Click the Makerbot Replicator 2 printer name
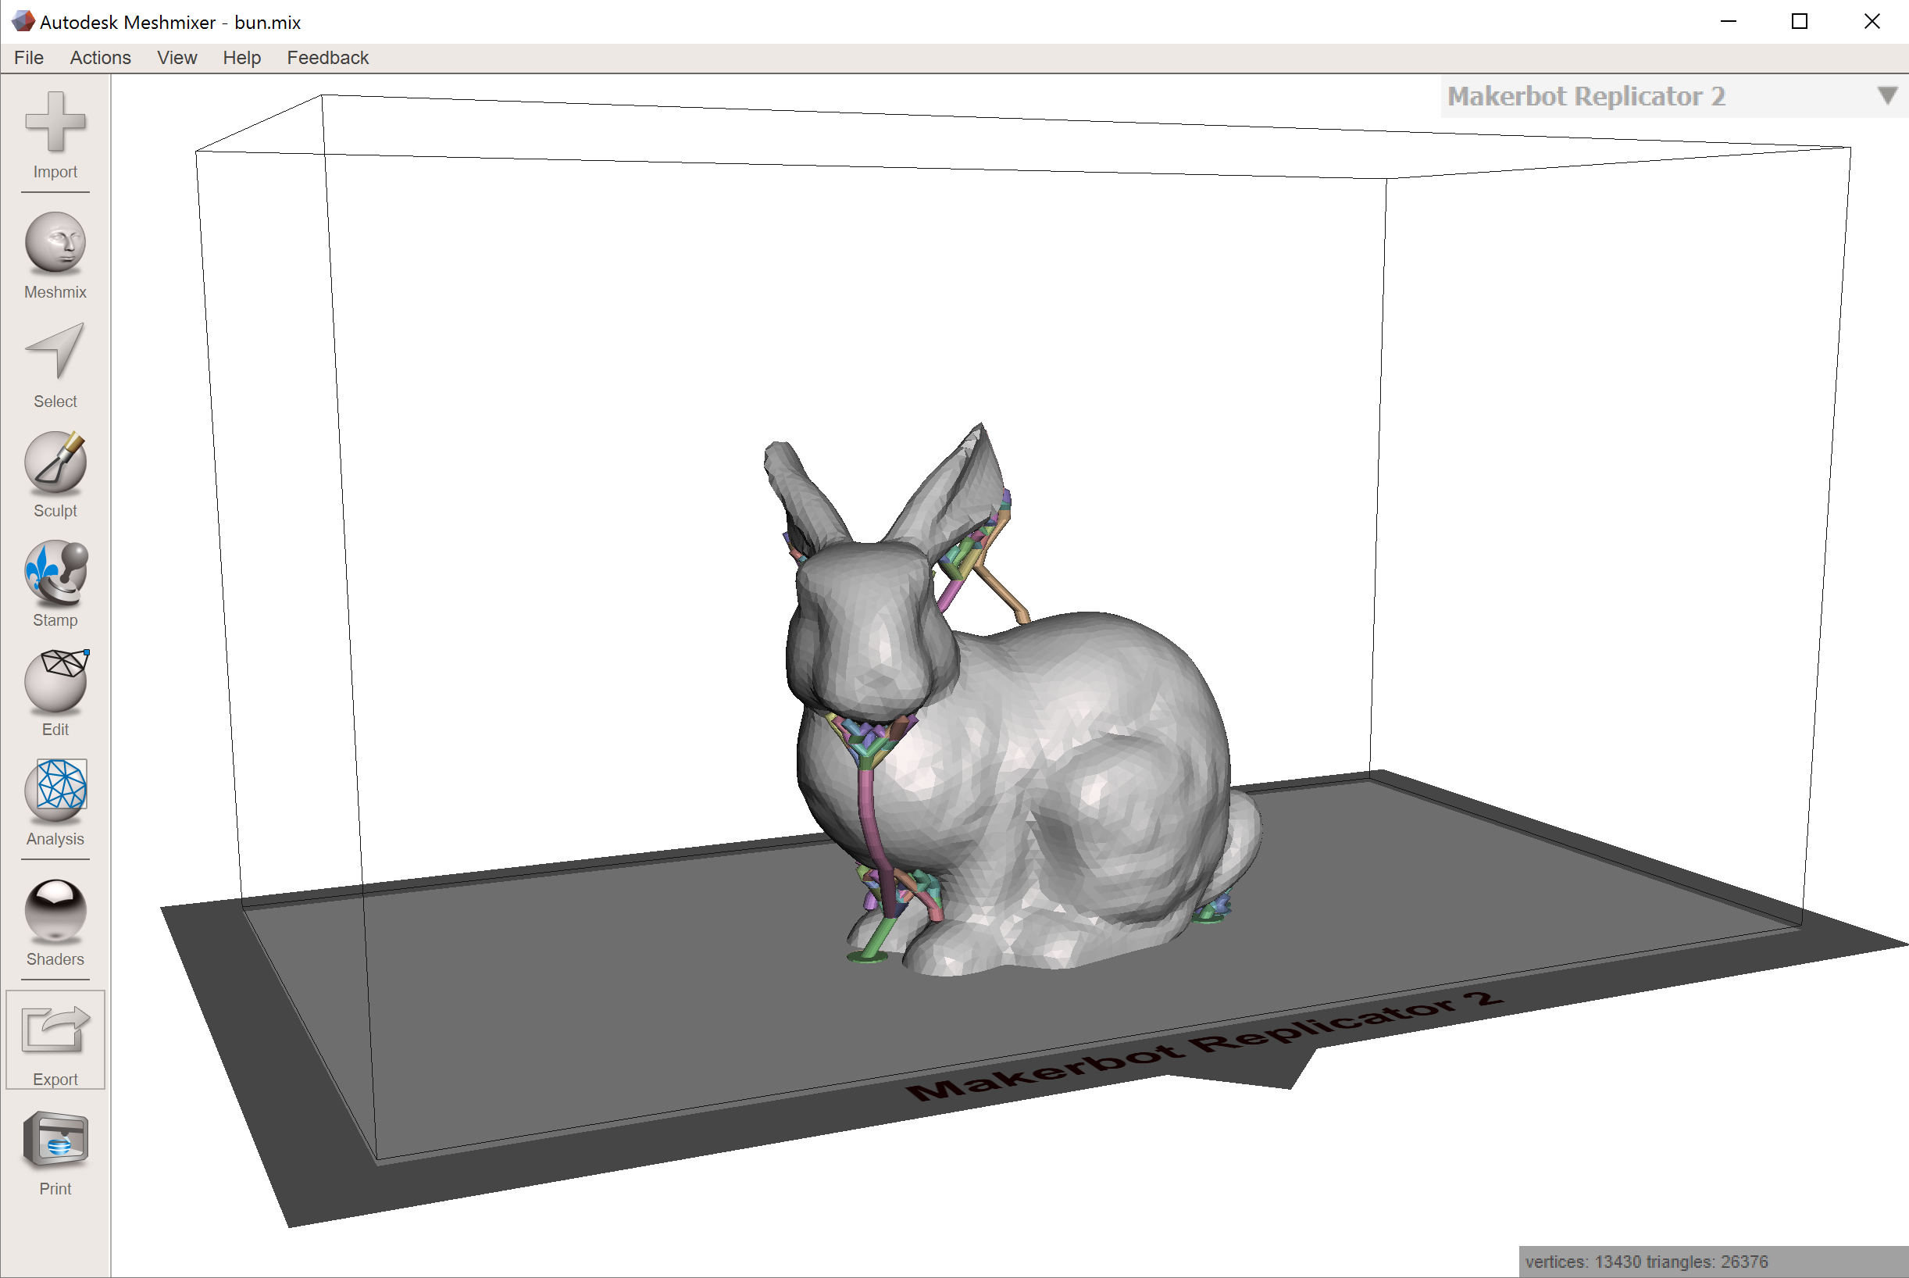The height and width of the screenshot is (1278, 1909). (x=1586, y=96)
